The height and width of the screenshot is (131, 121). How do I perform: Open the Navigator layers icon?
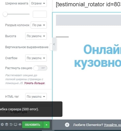click(7, 124)
